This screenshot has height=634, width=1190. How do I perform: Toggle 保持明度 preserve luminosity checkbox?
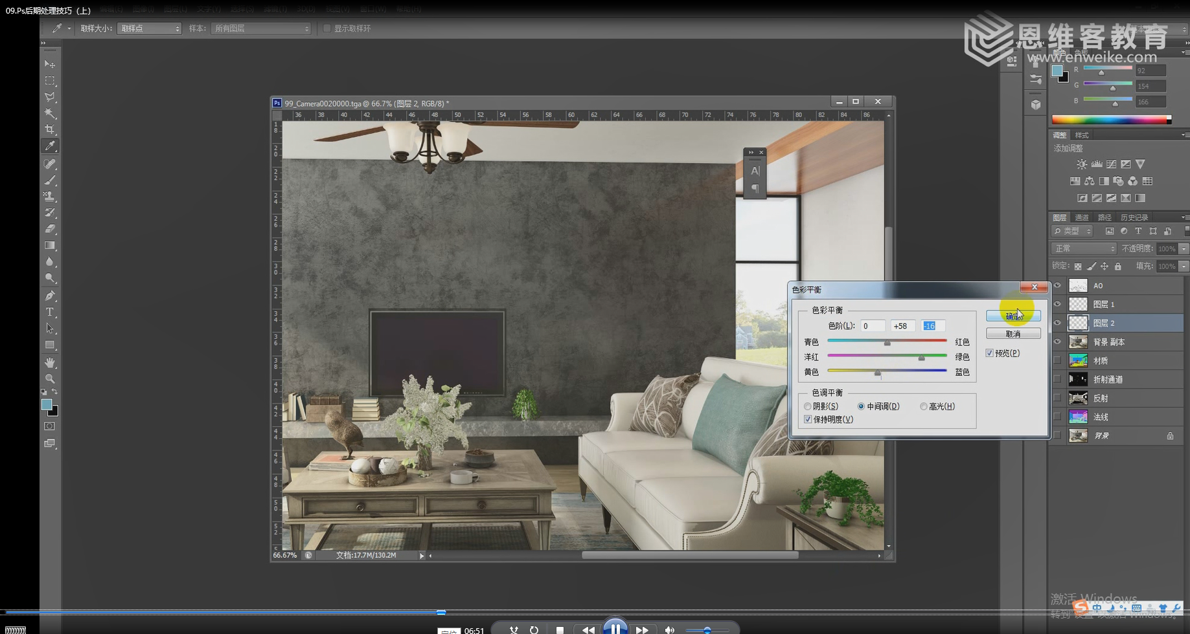pyautogui.click(x=808, y=419)
